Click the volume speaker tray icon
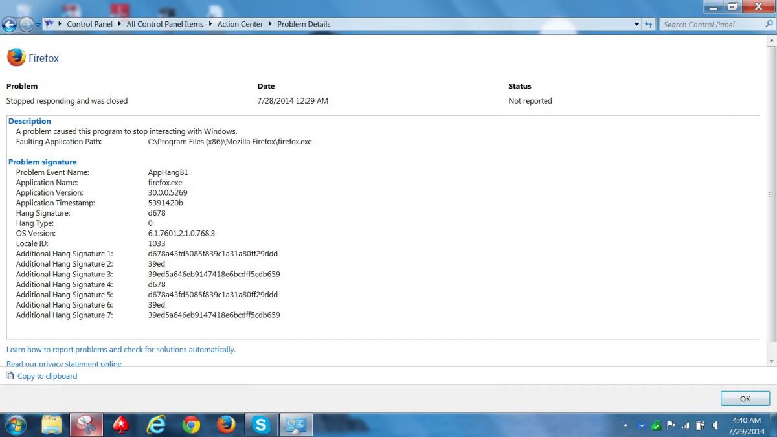This screenshot has height=437, width=777. [715, 426]
